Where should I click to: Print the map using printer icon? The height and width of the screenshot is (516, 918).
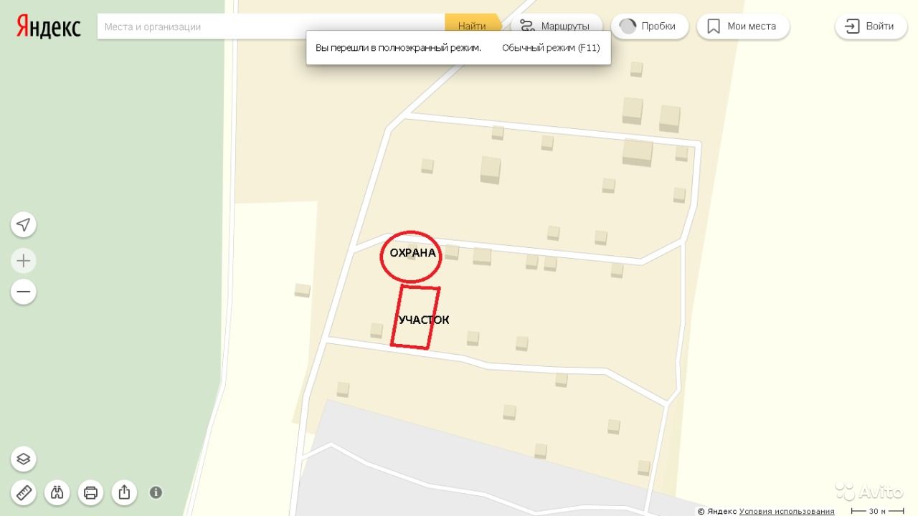(91, 492)
